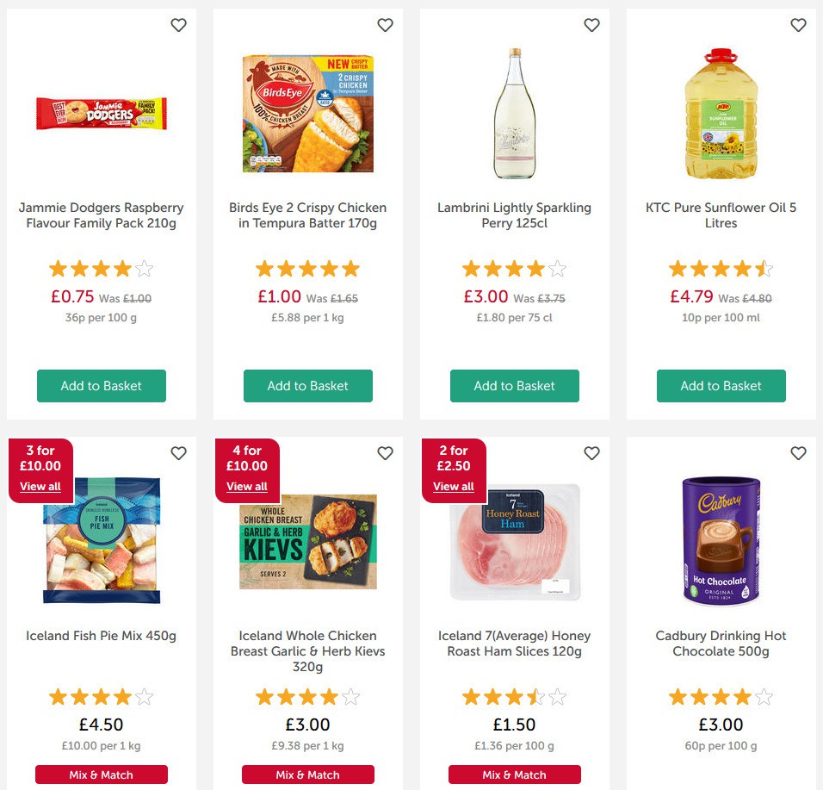Add Birds Eye Crispy Chicken to Basket
823x790 pixels.
tap(307, 386)
